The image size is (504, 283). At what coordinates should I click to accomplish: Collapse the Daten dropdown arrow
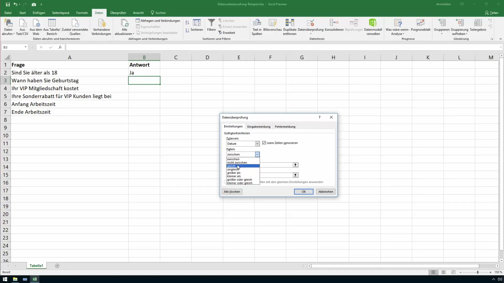pos(257,154)
